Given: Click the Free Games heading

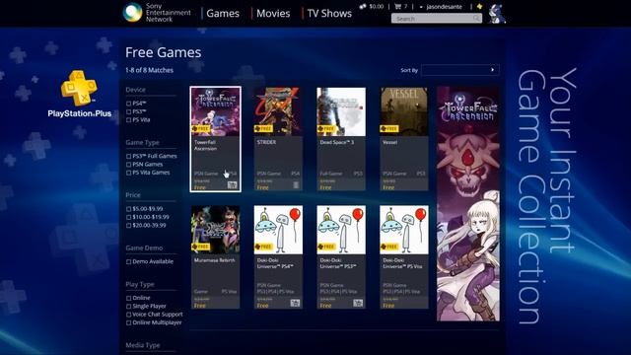Looking at the screenshot, I should [163, 52].
